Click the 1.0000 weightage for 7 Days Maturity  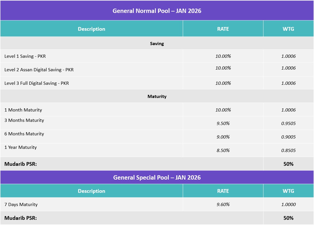288,205
